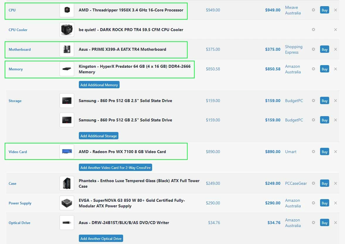Buy the video card from Umart

pyautogui.click(x=324, y=152)
